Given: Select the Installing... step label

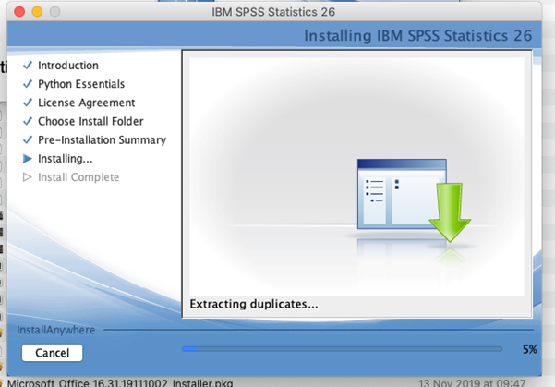Looking at the screenshot, I should click(66, 159).
